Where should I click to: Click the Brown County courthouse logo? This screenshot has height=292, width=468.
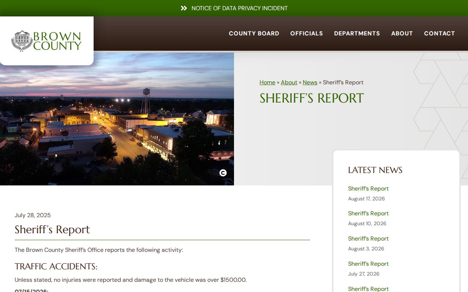[46, 41]
